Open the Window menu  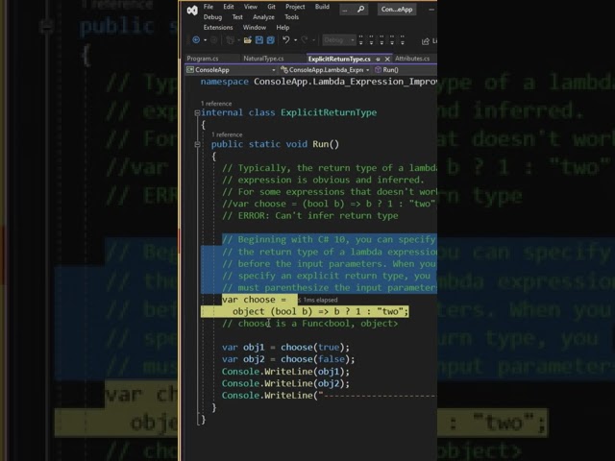(254, 28)
